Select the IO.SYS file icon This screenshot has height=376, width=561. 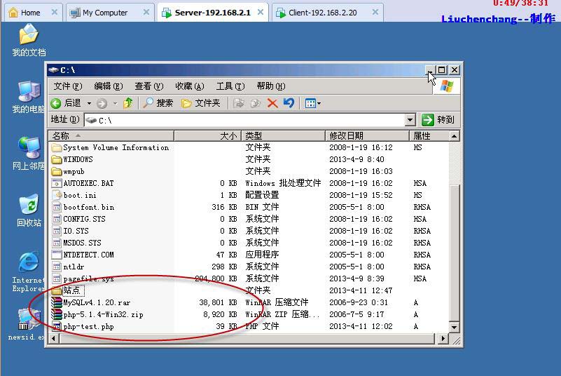[x=57, y=231]
